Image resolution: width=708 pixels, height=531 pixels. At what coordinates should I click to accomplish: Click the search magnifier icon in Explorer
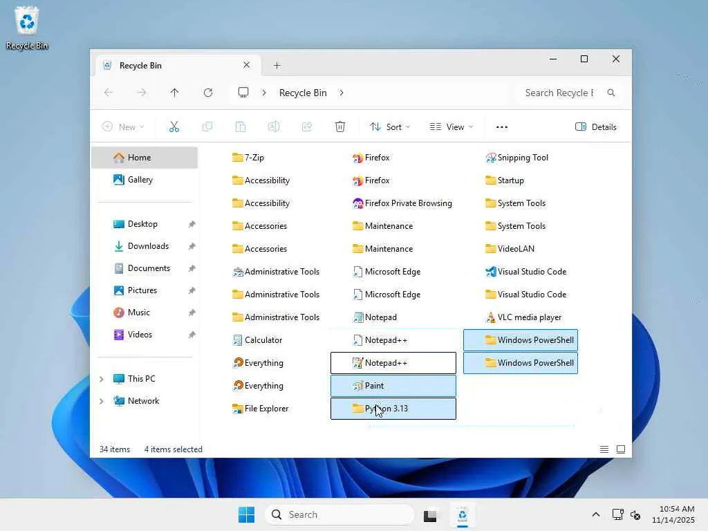pyautogui.click(x=611, y=93)
